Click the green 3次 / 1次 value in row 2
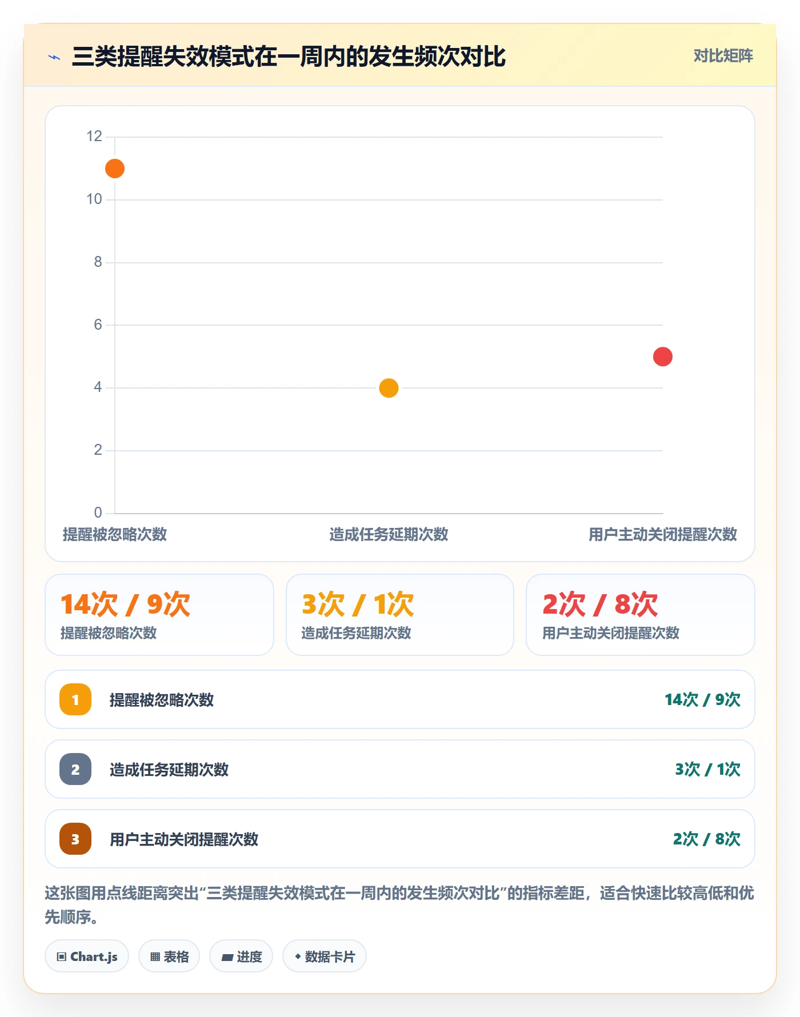 point(707,770)
